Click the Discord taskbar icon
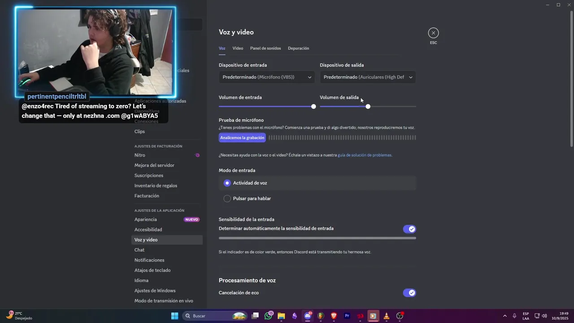 308,316
